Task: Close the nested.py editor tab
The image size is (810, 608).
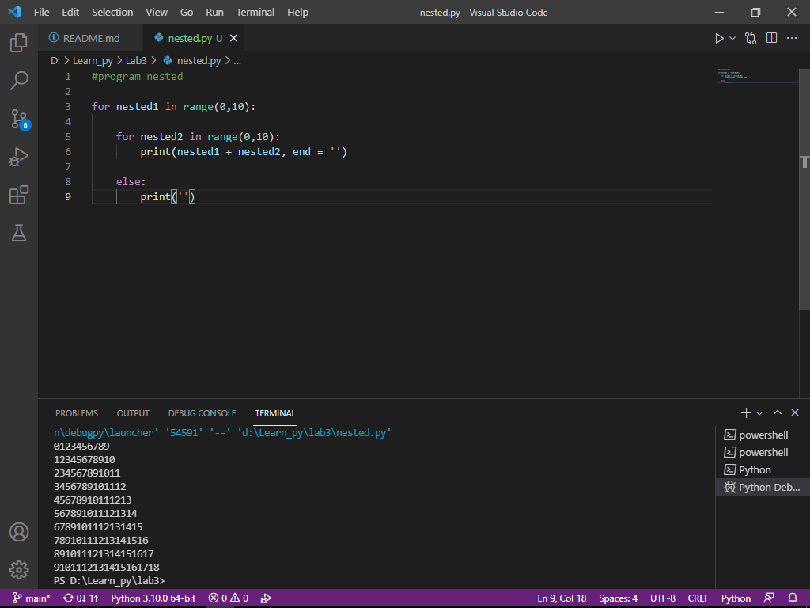Action: 233,38
